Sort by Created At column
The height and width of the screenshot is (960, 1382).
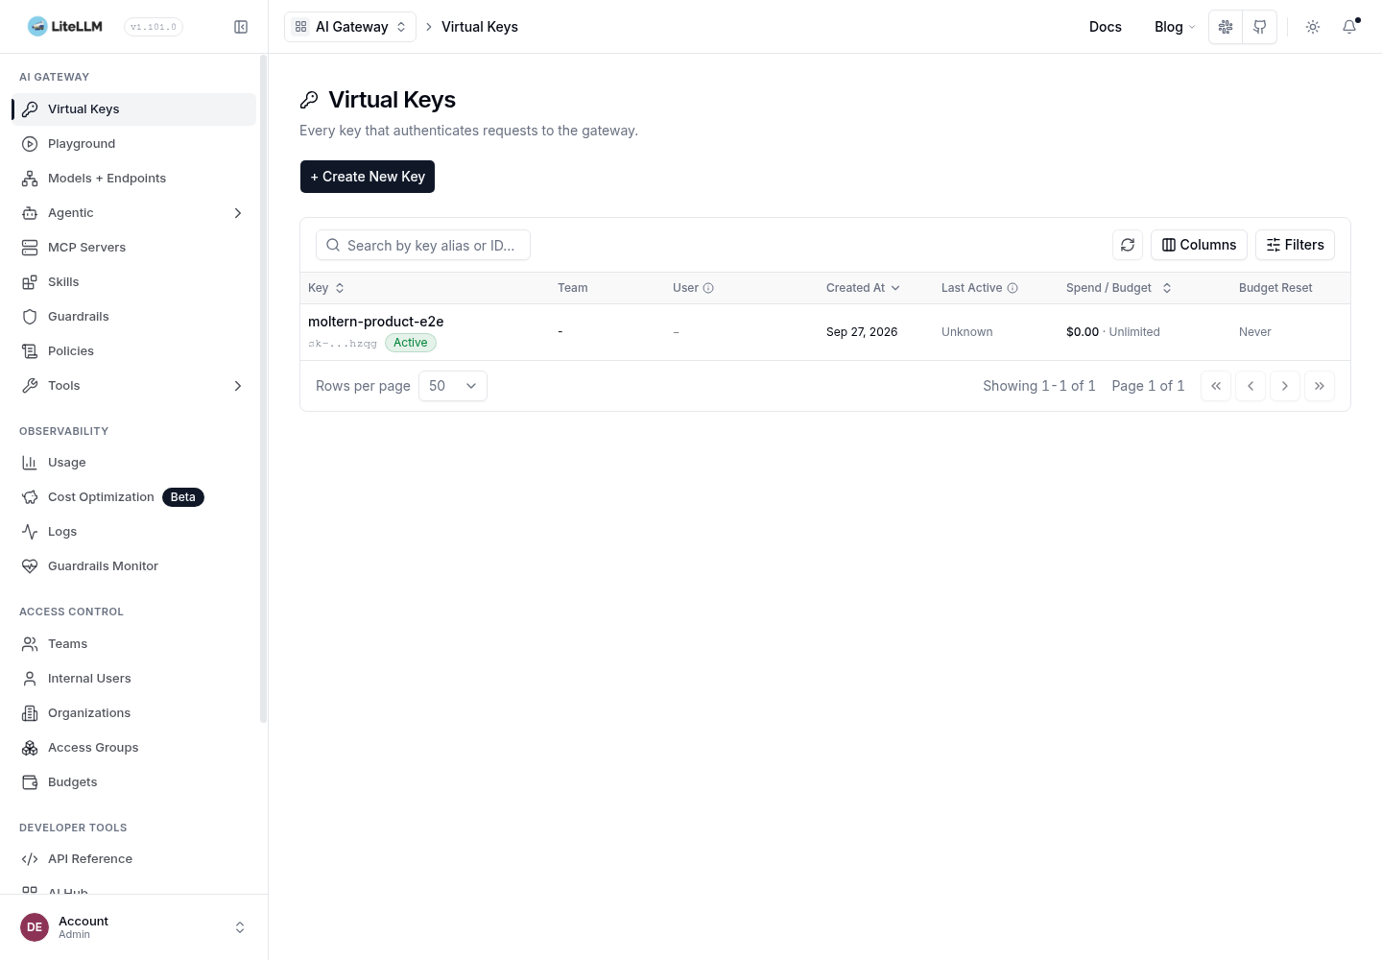[x=863, y=288]
